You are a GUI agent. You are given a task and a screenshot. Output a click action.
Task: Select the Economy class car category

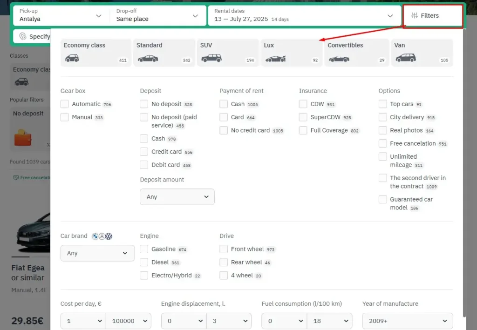click(x=96, y=53)
